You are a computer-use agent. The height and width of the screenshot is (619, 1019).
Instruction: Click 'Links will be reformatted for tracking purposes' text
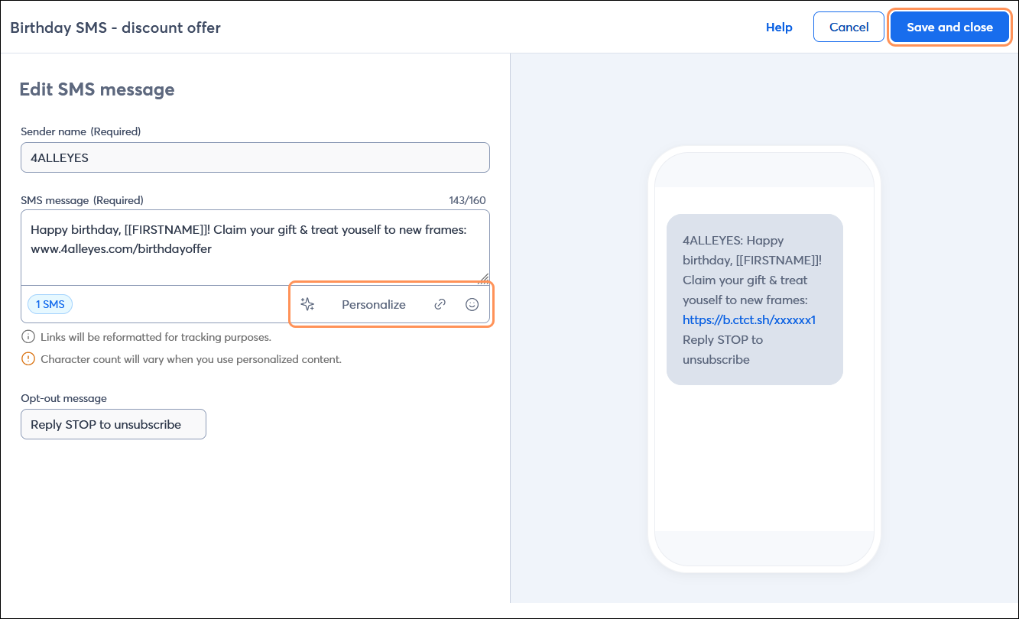click(x=156, y=336)
